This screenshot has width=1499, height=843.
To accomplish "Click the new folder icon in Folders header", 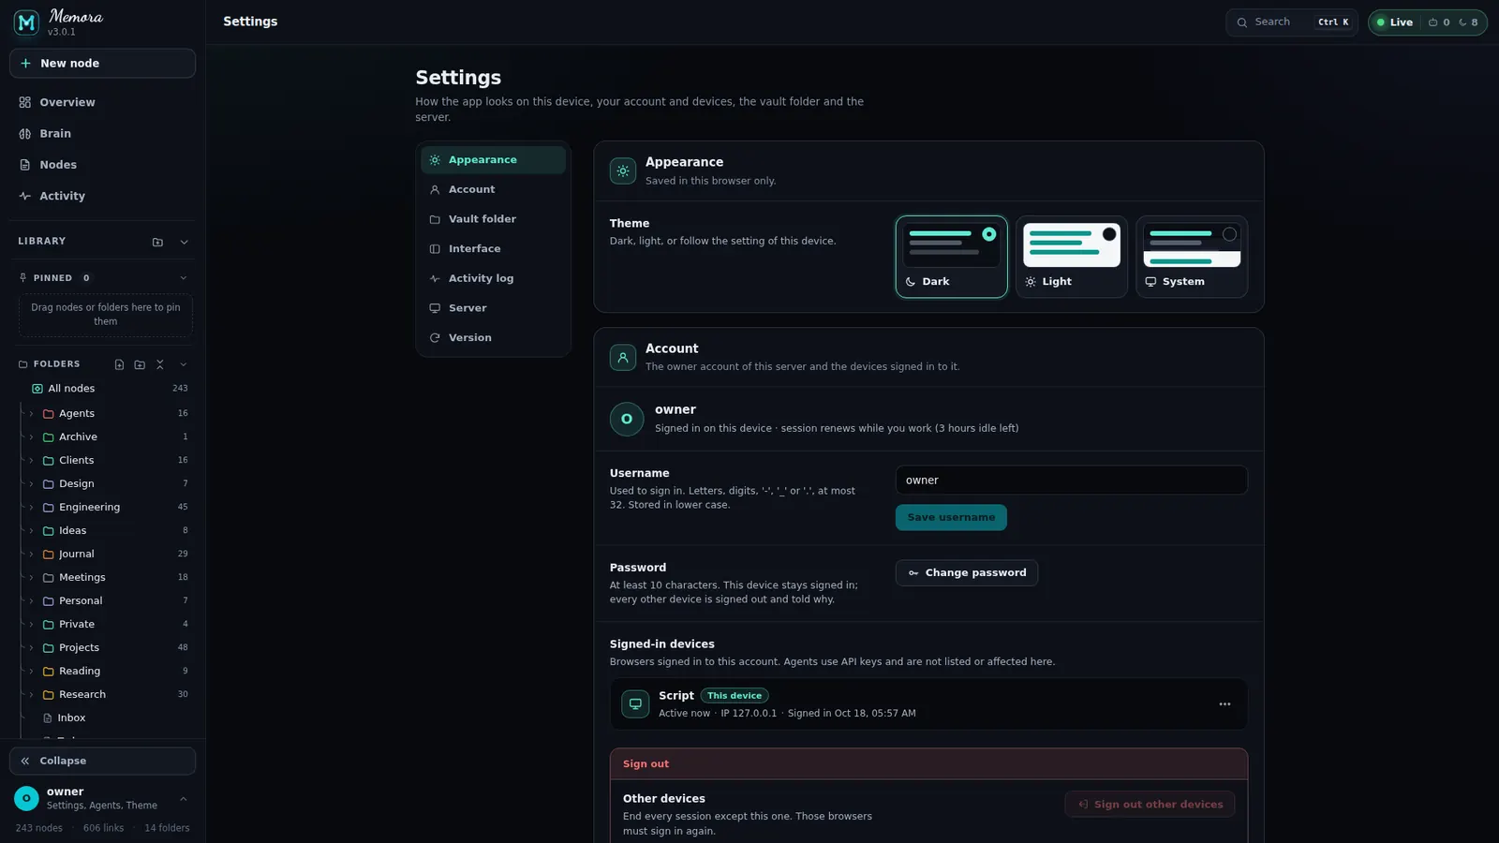I will pyautogui.click(x=140, y=364).
